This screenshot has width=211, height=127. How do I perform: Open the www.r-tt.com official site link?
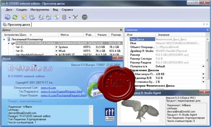[x=48, y=88]
